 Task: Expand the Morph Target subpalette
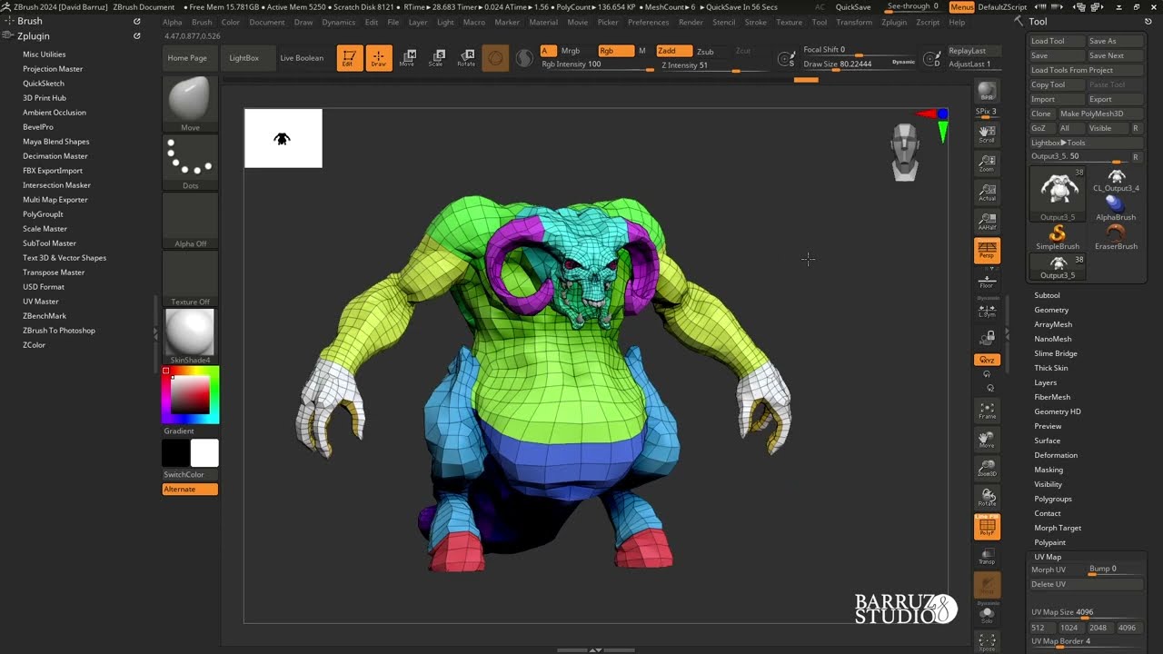1058,528
